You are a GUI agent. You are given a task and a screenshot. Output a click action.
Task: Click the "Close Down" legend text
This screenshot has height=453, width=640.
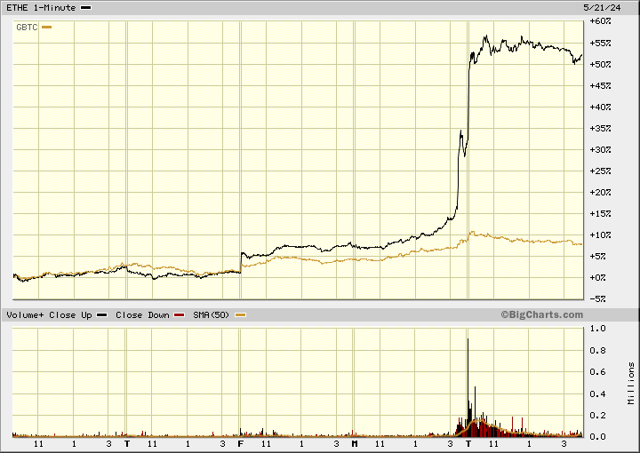point(142,315)
